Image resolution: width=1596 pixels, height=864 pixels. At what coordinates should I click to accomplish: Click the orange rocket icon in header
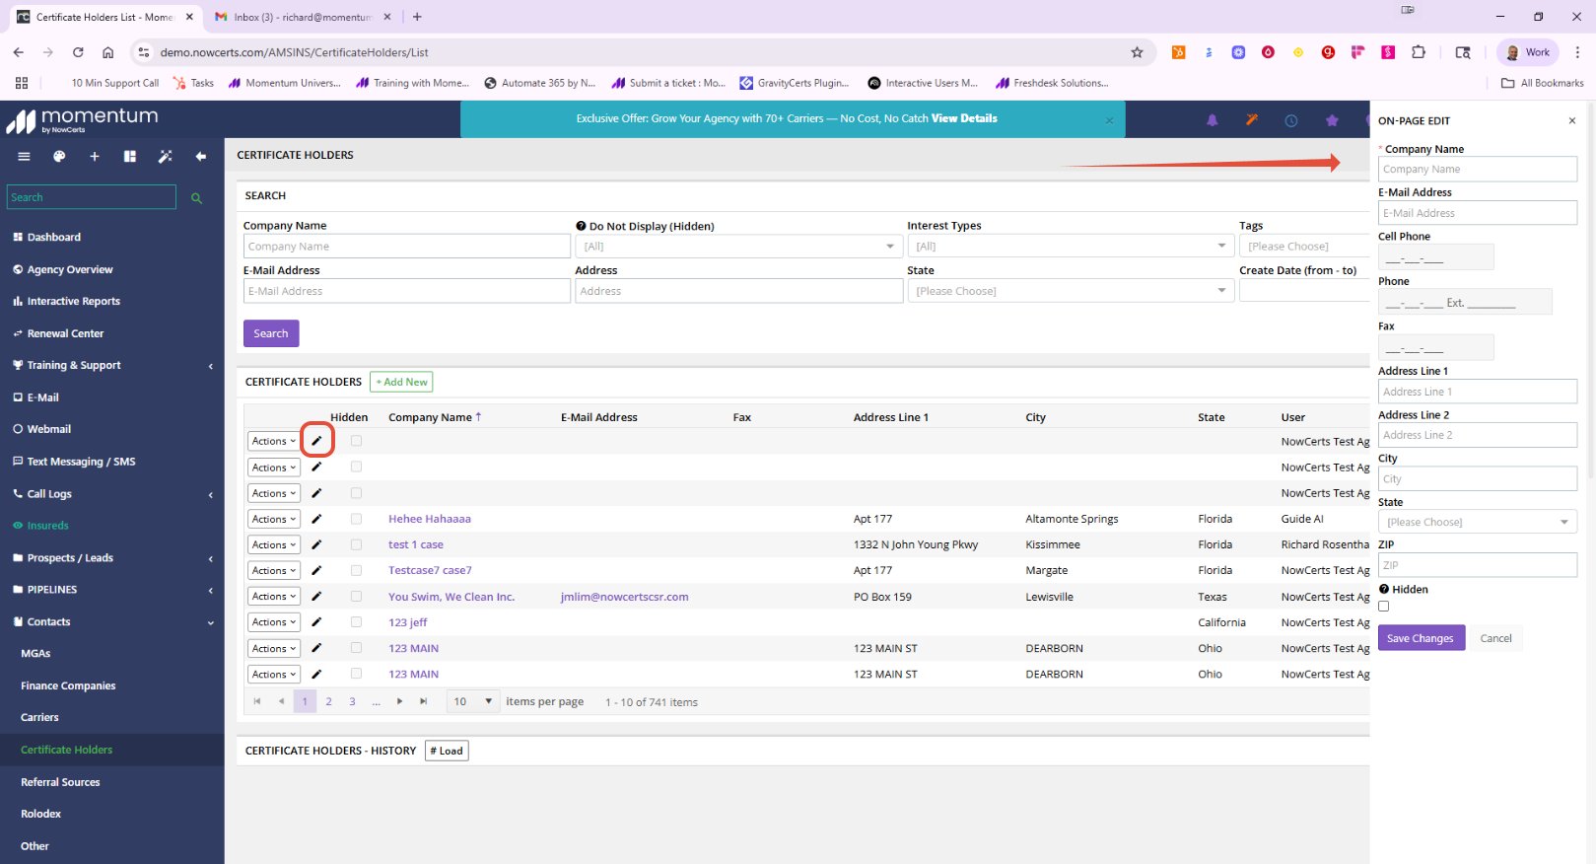coord(1252,120)
